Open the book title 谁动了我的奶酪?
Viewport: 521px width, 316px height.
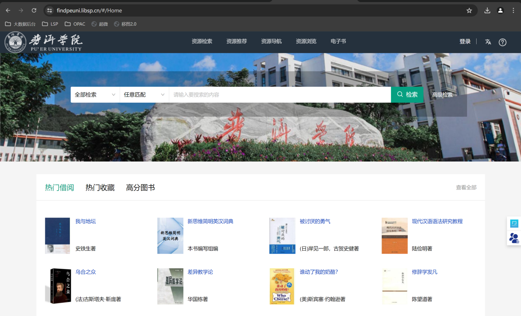point(319,272)
